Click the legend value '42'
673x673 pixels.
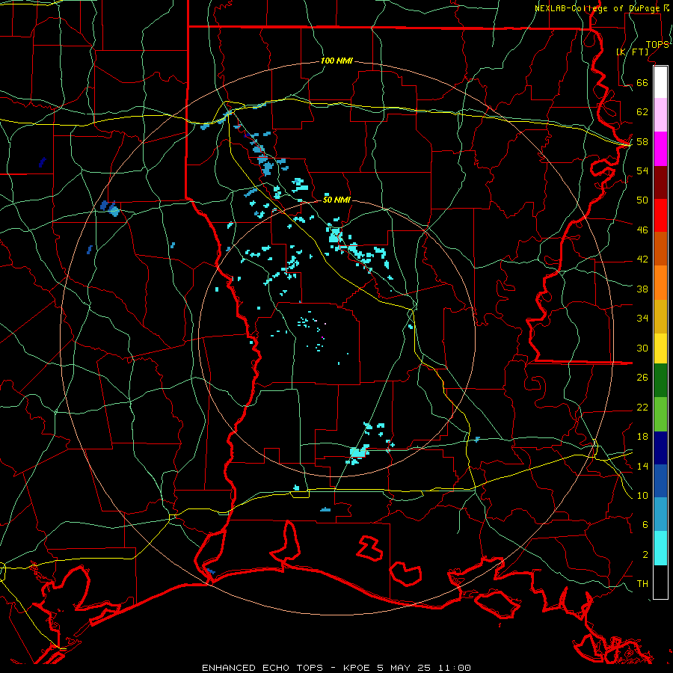pos(642,259)
